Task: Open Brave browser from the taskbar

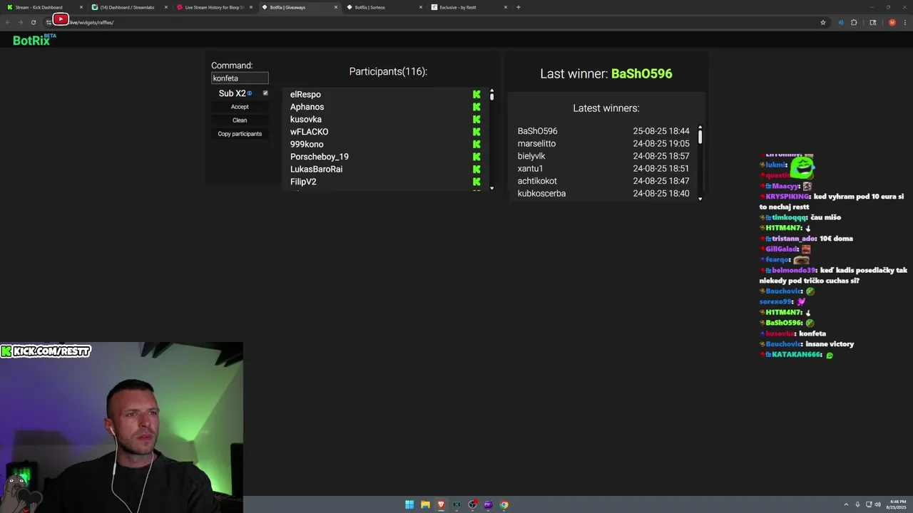Action: pos(441,504)
